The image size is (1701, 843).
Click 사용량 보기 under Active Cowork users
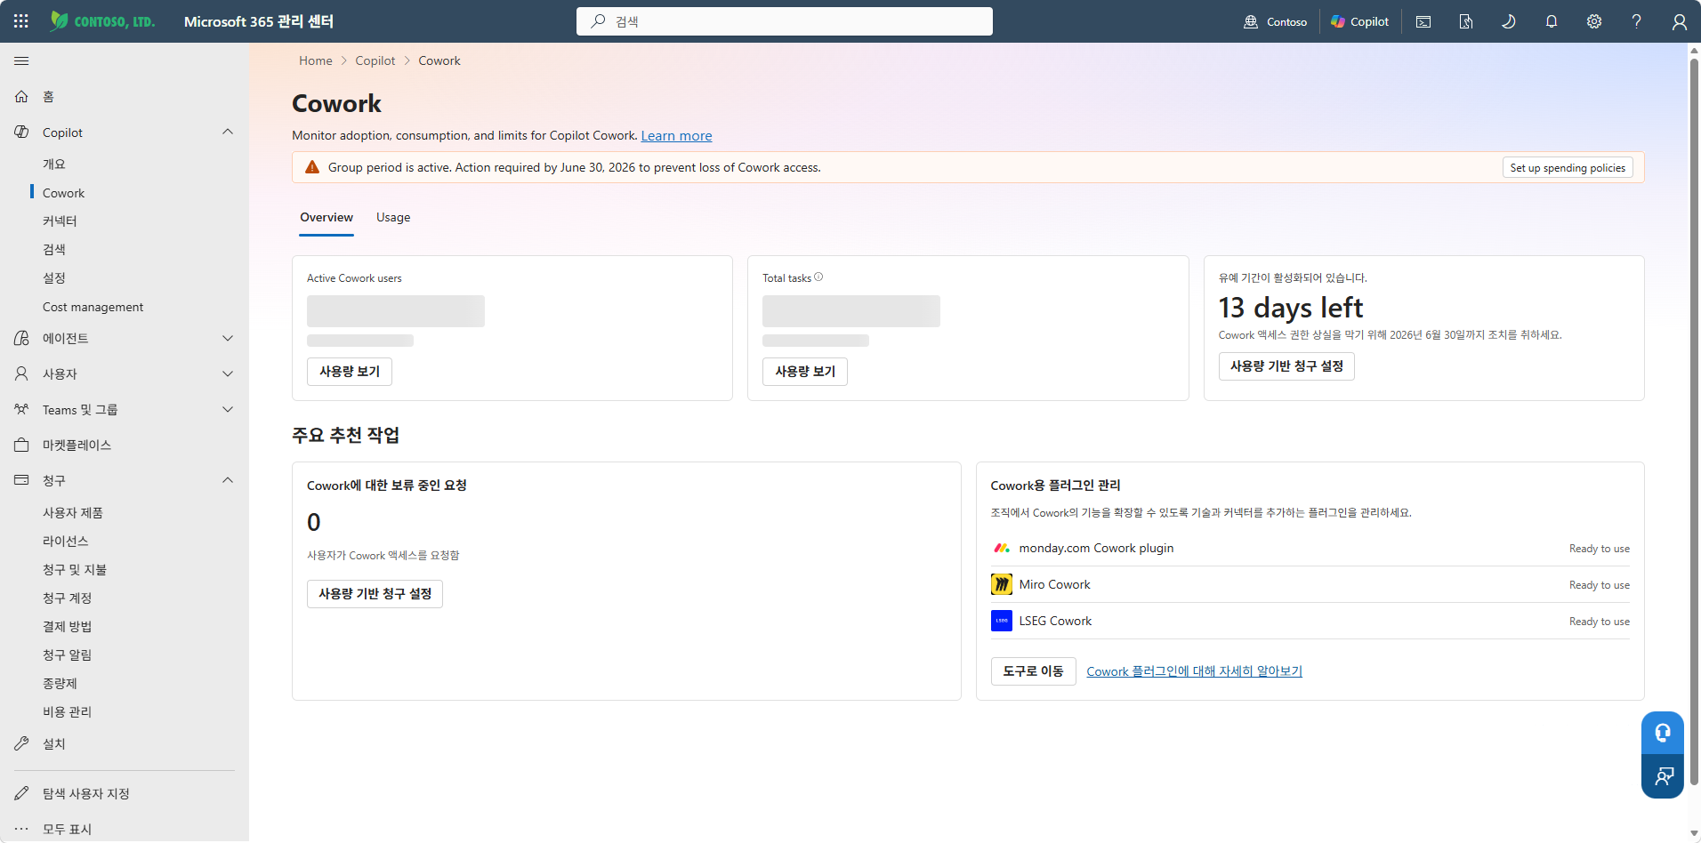click(x=350, y=372)
